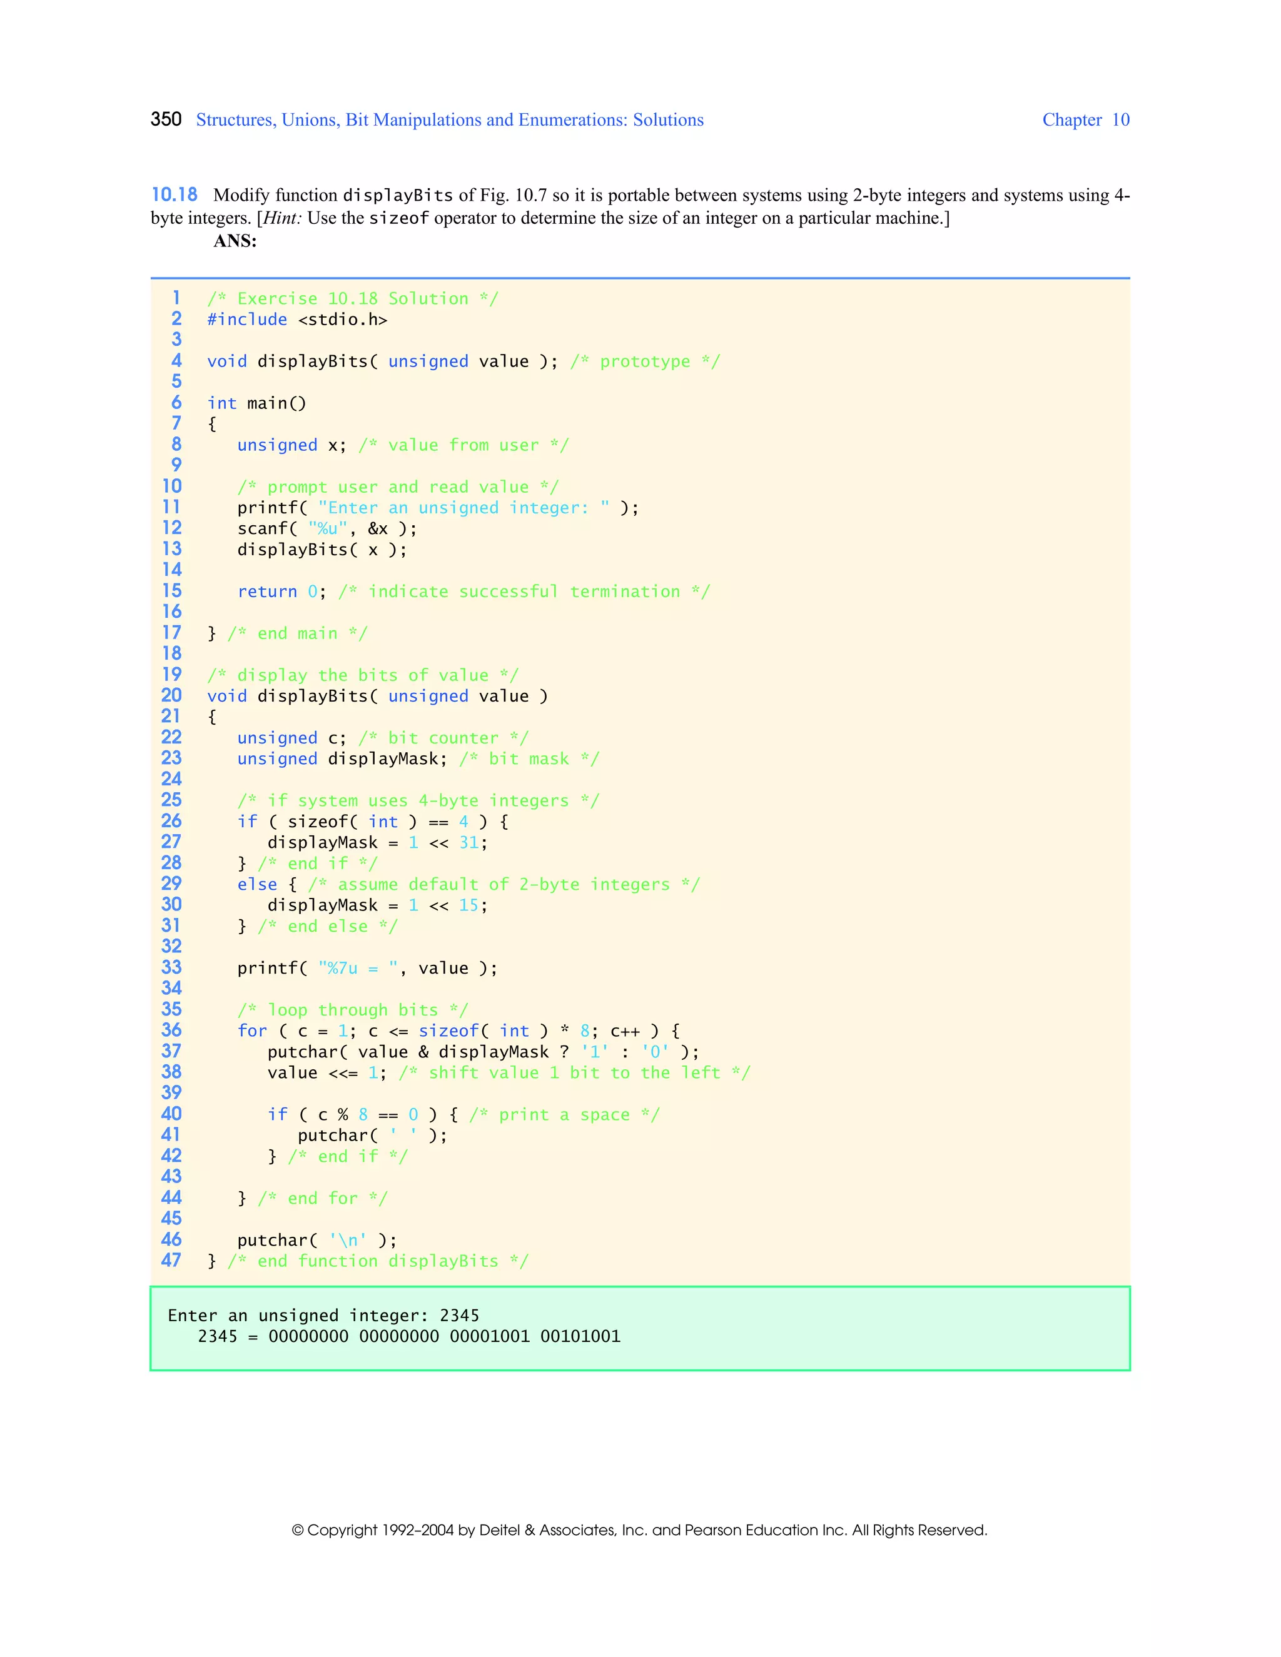Click the 'printf( "%7u = ", value );' line
The height and width of the screenshot is (1657, 1281).
(x=368, y=969)
